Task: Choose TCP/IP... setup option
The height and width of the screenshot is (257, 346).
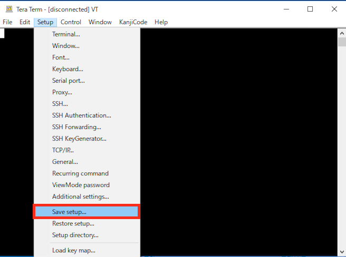Action: [63, 150]
